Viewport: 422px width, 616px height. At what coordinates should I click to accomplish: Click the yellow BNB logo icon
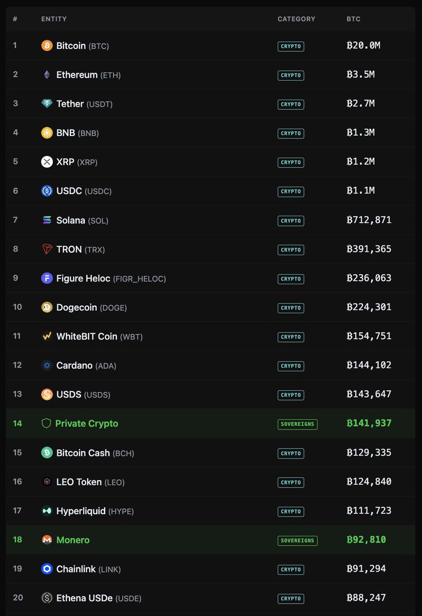click(x=47, y=133)
